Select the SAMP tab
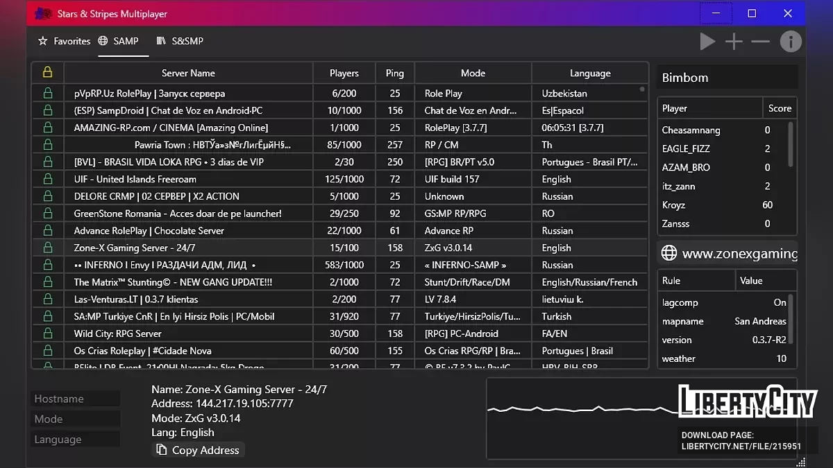 click(x=119, y=42)
